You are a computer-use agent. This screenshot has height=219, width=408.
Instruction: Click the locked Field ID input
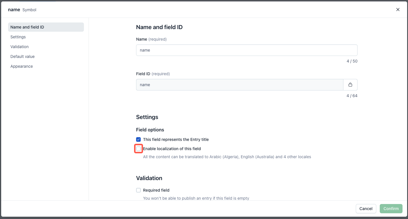pyautogui.click(x=240, y=85)
